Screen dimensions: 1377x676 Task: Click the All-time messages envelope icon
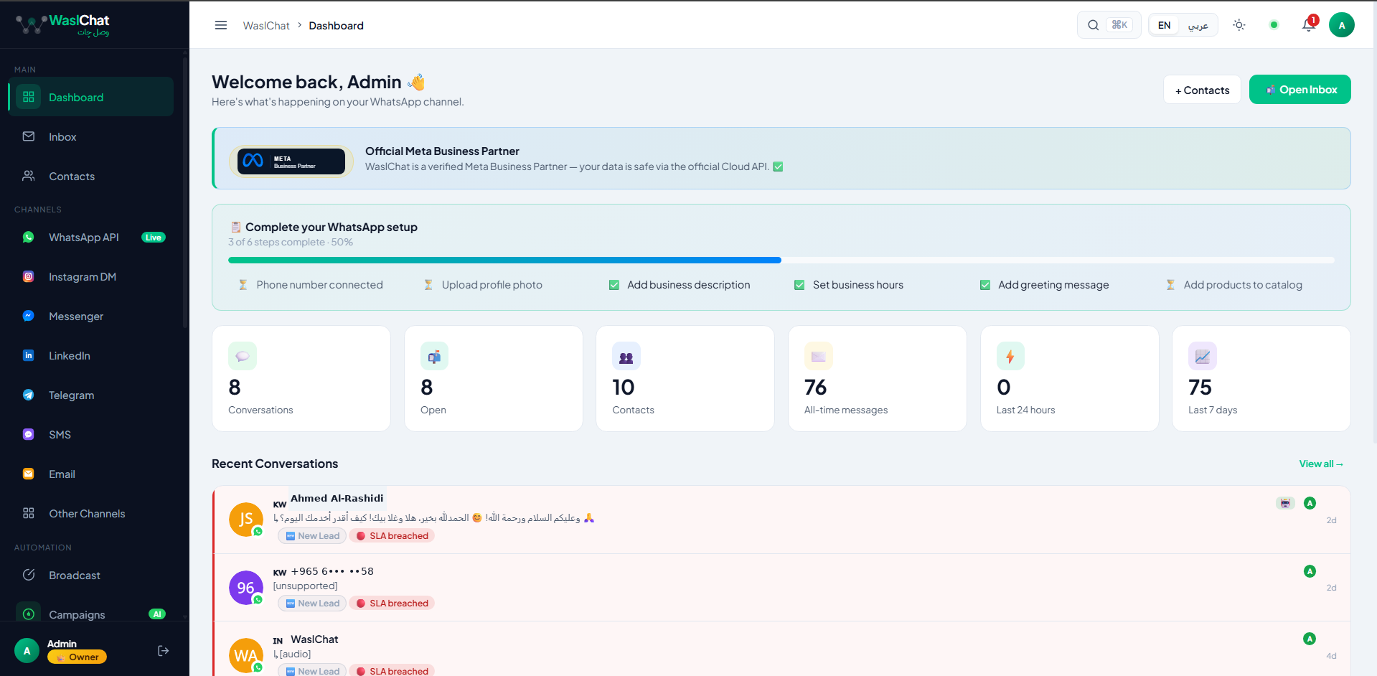[x=819, y=356]
